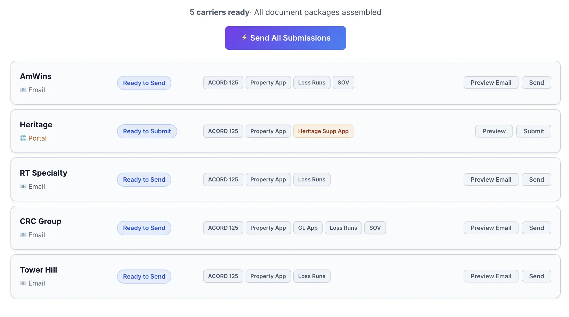Click the GL App tag for CRC Group
569x317 pixels.
tap(308, 228)
